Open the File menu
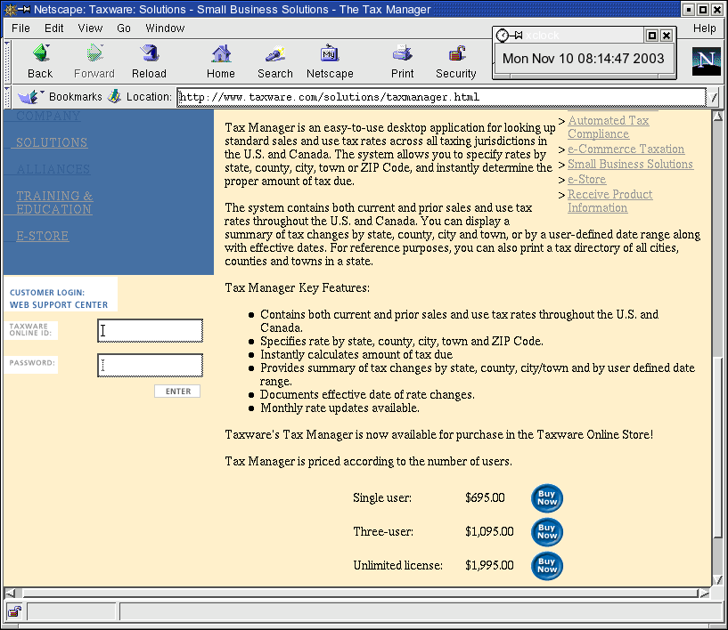Screen dimensions: 728x630 [20, 28]
